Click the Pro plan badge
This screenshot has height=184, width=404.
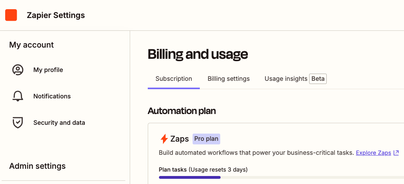click(206, 139)
